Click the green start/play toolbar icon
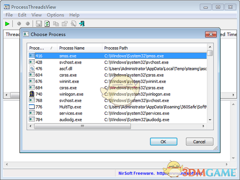Viewport: 240px width, 180px height. coord(7,24)
